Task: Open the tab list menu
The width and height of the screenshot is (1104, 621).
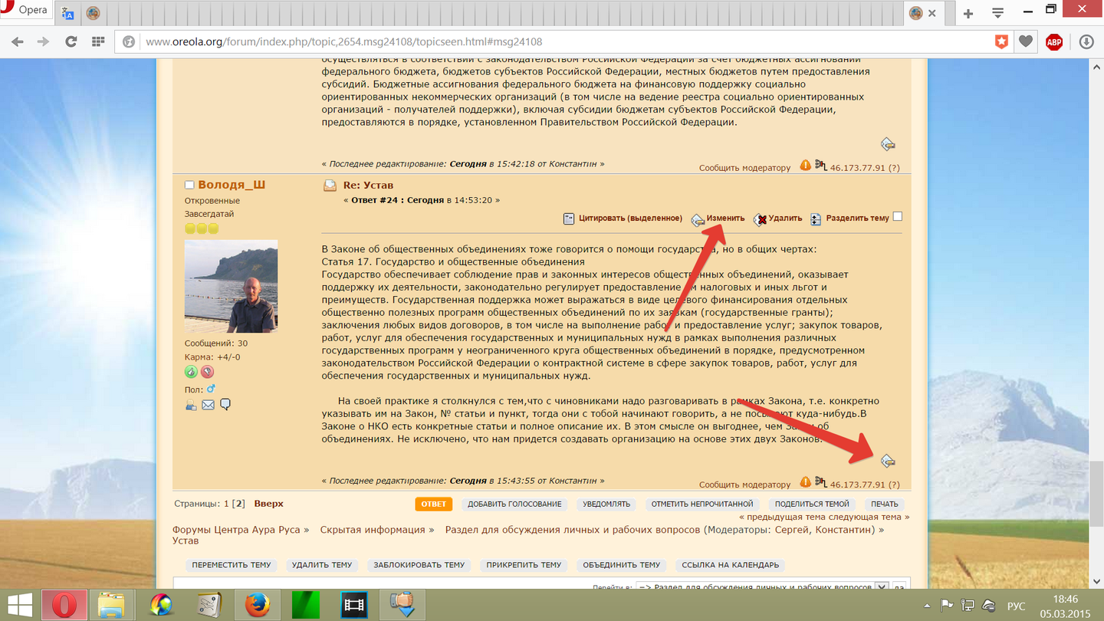Action: pos(997,13)
